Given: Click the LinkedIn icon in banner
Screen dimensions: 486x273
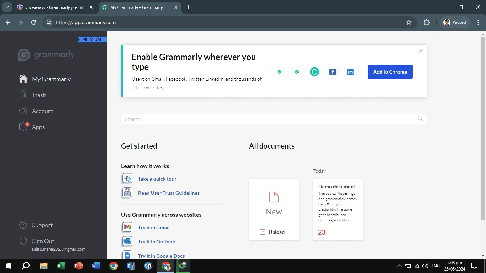Looking at the screenshot, I should point(350,72).
